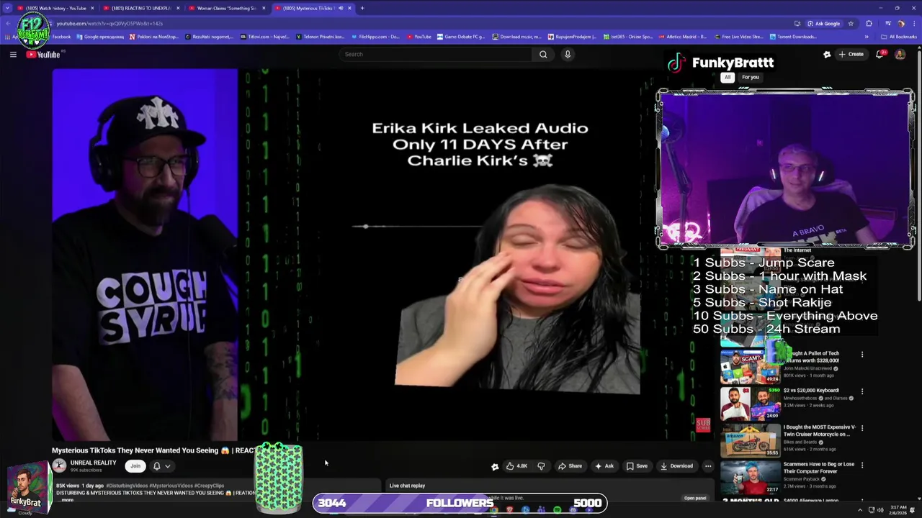The height and width of the screenshot is (518, 922).
Task: Open the UNREAL REALITY channel name link
Action: point(93,463)
